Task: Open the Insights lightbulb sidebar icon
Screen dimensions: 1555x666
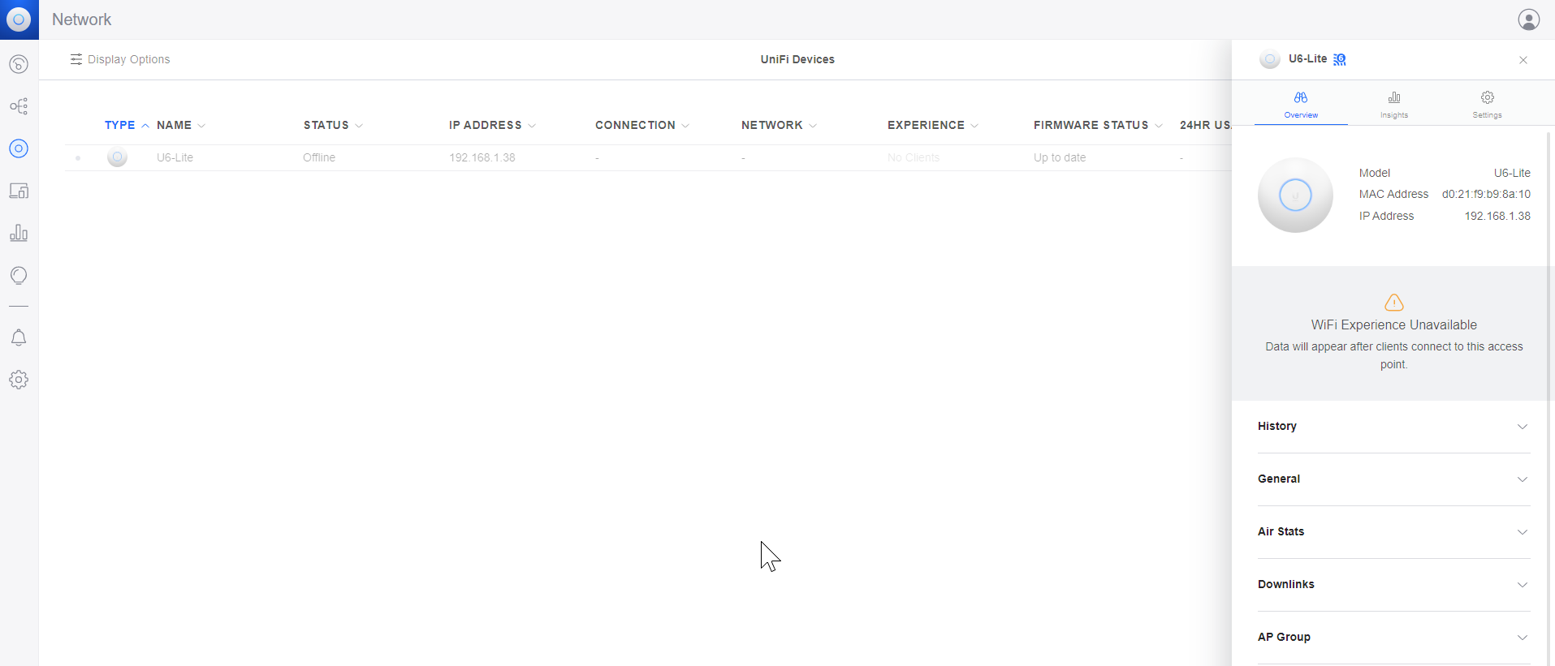Action: pyautogui.click(x=19, y=276)
